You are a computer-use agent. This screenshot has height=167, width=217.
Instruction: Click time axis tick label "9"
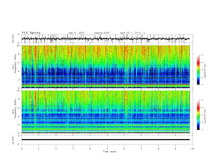click(175, 149)
